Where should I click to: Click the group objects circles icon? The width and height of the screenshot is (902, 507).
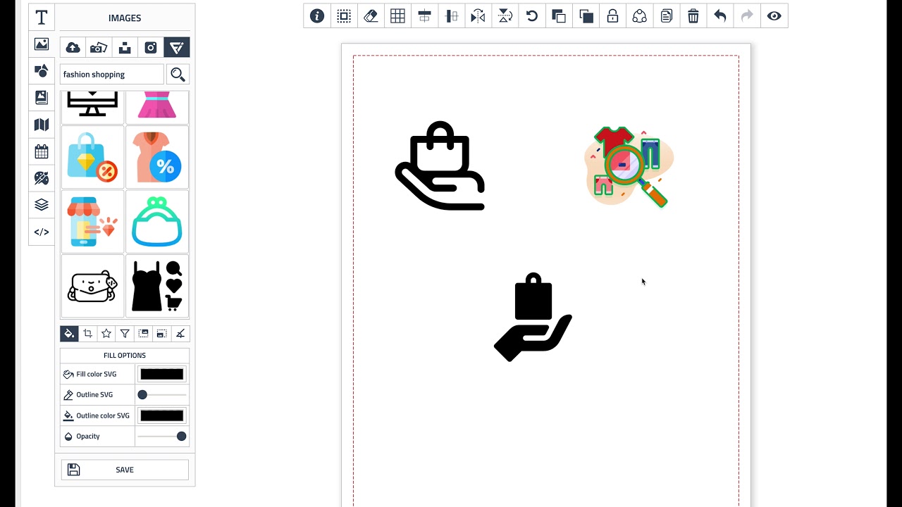[640, 15]
